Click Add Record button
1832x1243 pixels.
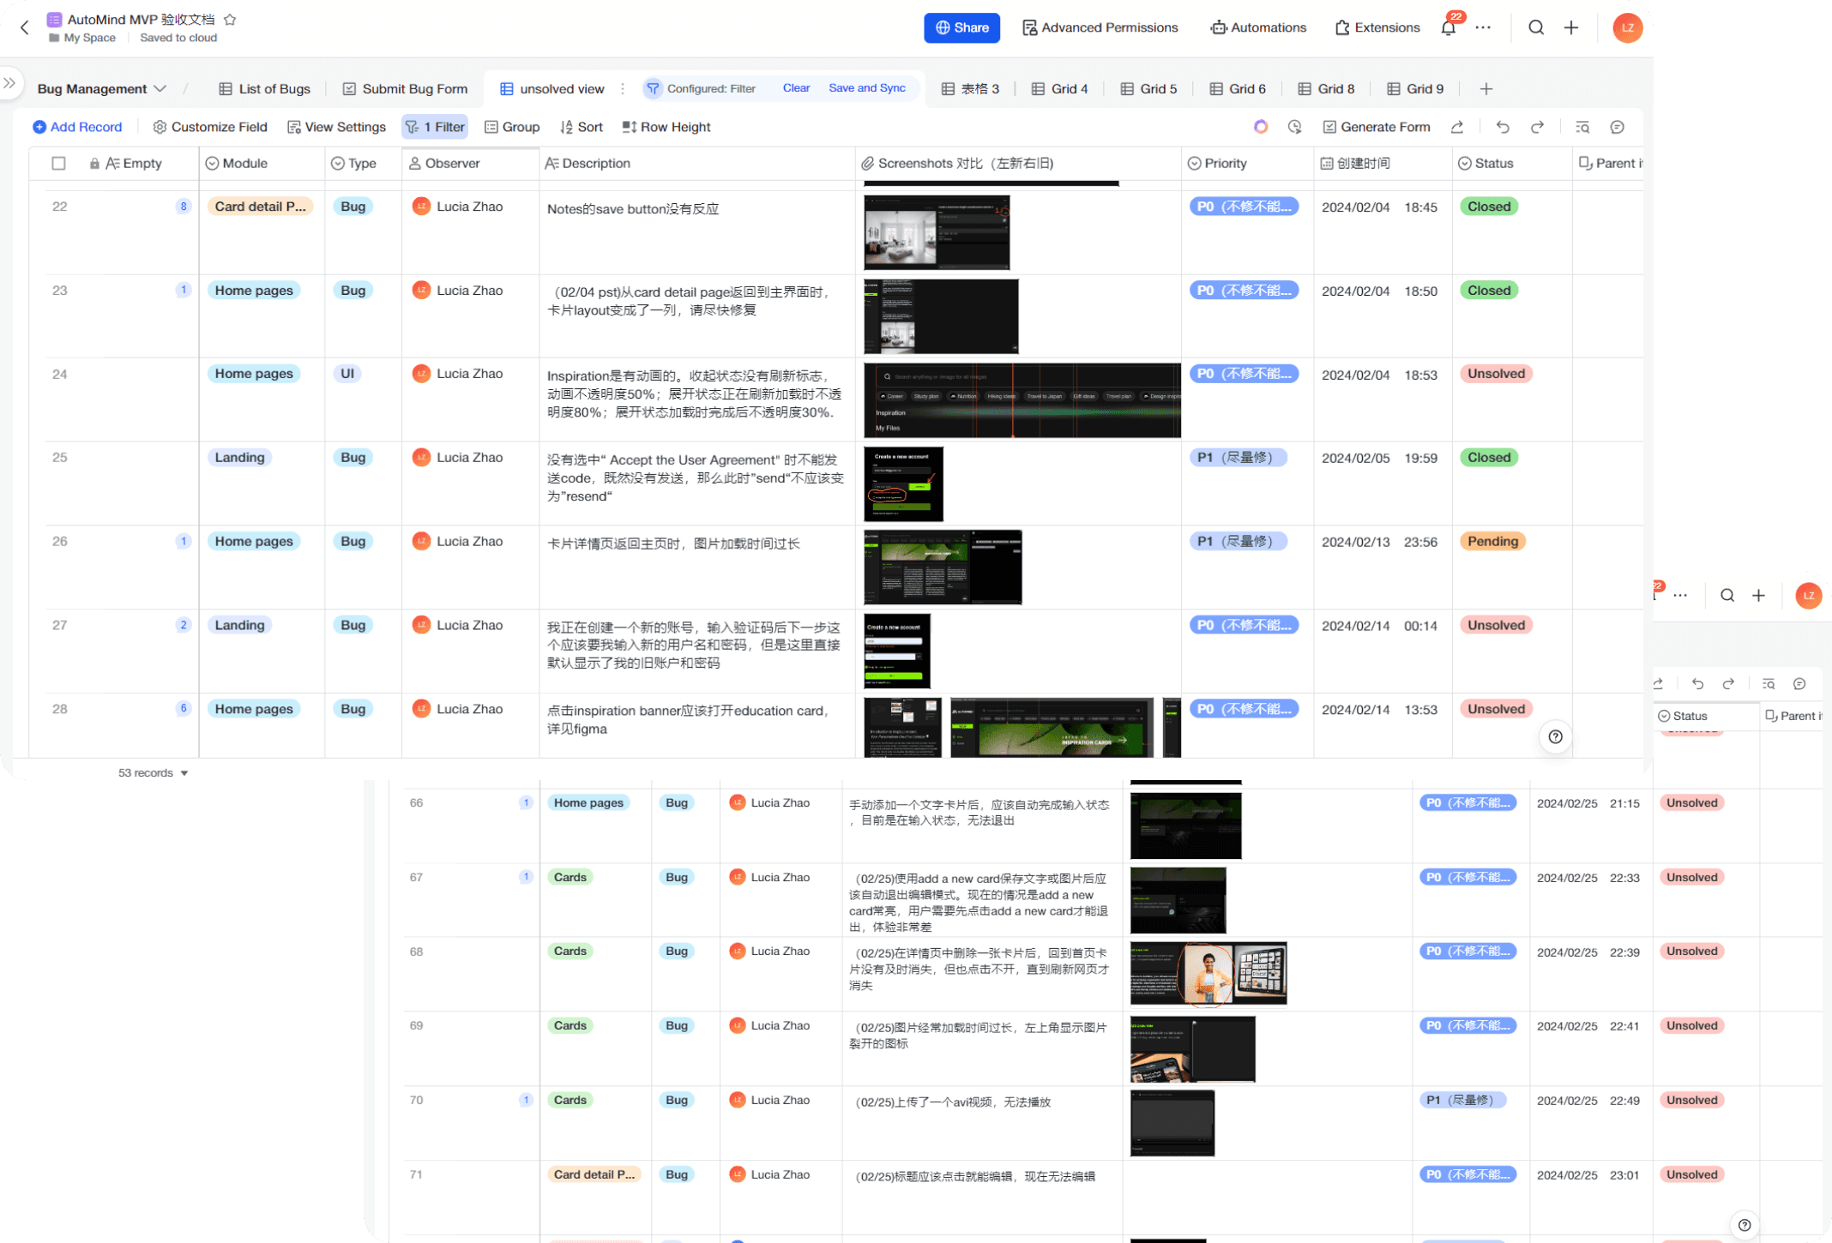(x=77, y=127)
